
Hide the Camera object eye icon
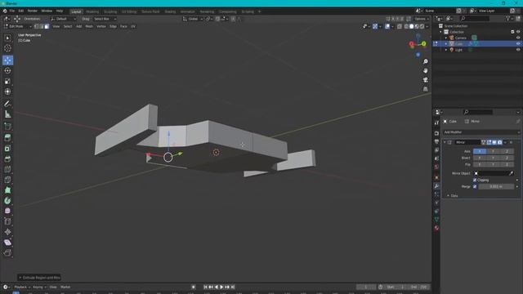coord(518,38)
